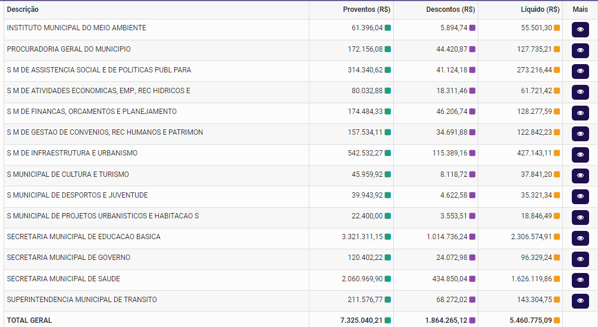Expand S Municipal de Projetos Urbanisticos row

click(580, 217)
